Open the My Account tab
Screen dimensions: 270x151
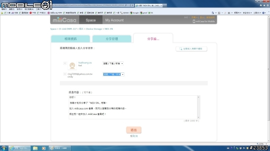[x=114, y=20]
